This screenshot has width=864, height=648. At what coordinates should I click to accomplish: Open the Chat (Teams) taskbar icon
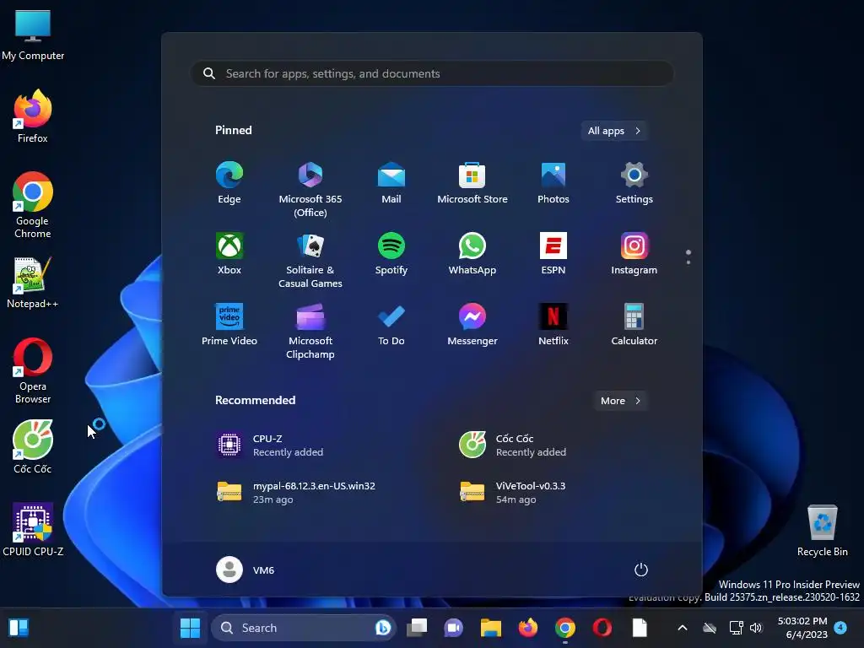[x=453, y=628]
